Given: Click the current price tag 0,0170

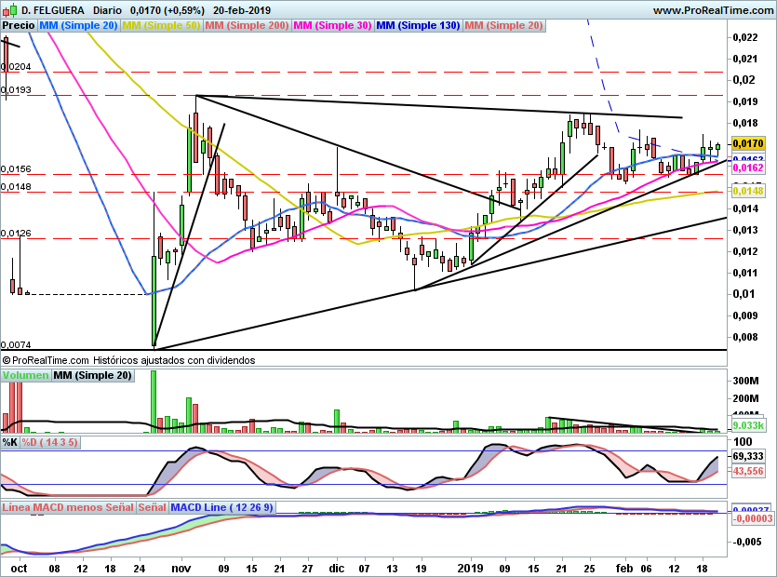Looking at the screenshot, I should 748,143.
